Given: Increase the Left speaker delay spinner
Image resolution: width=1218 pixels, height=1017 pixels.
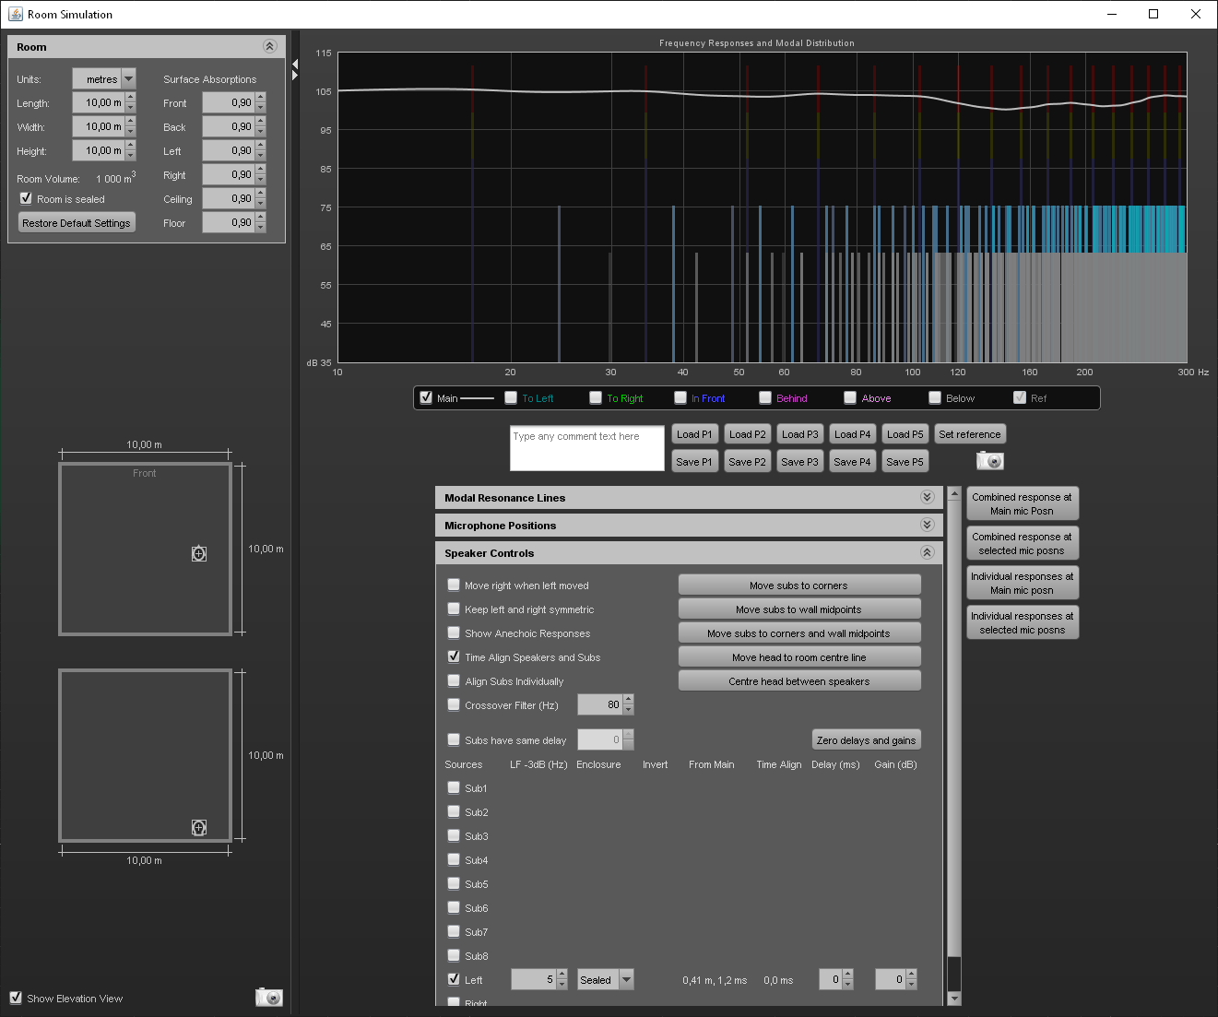Looking at the screenshot, I should (x=847, y=975).
